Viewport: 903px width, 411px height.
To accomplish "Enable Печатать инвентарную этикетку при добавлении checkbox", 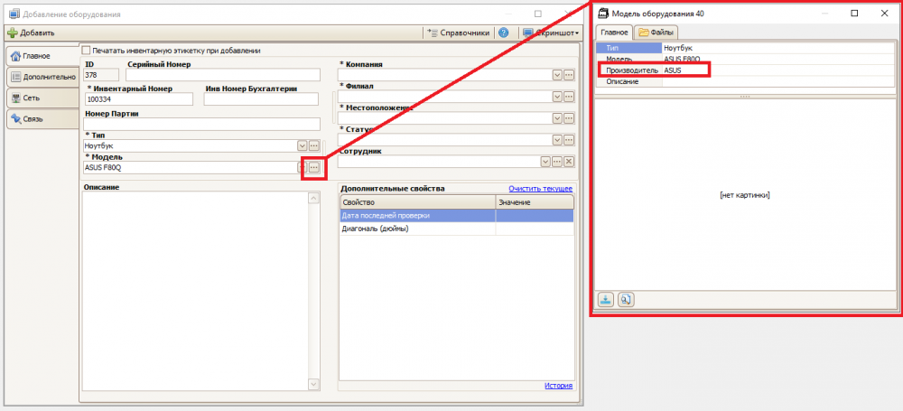I will tap(87, 51).
